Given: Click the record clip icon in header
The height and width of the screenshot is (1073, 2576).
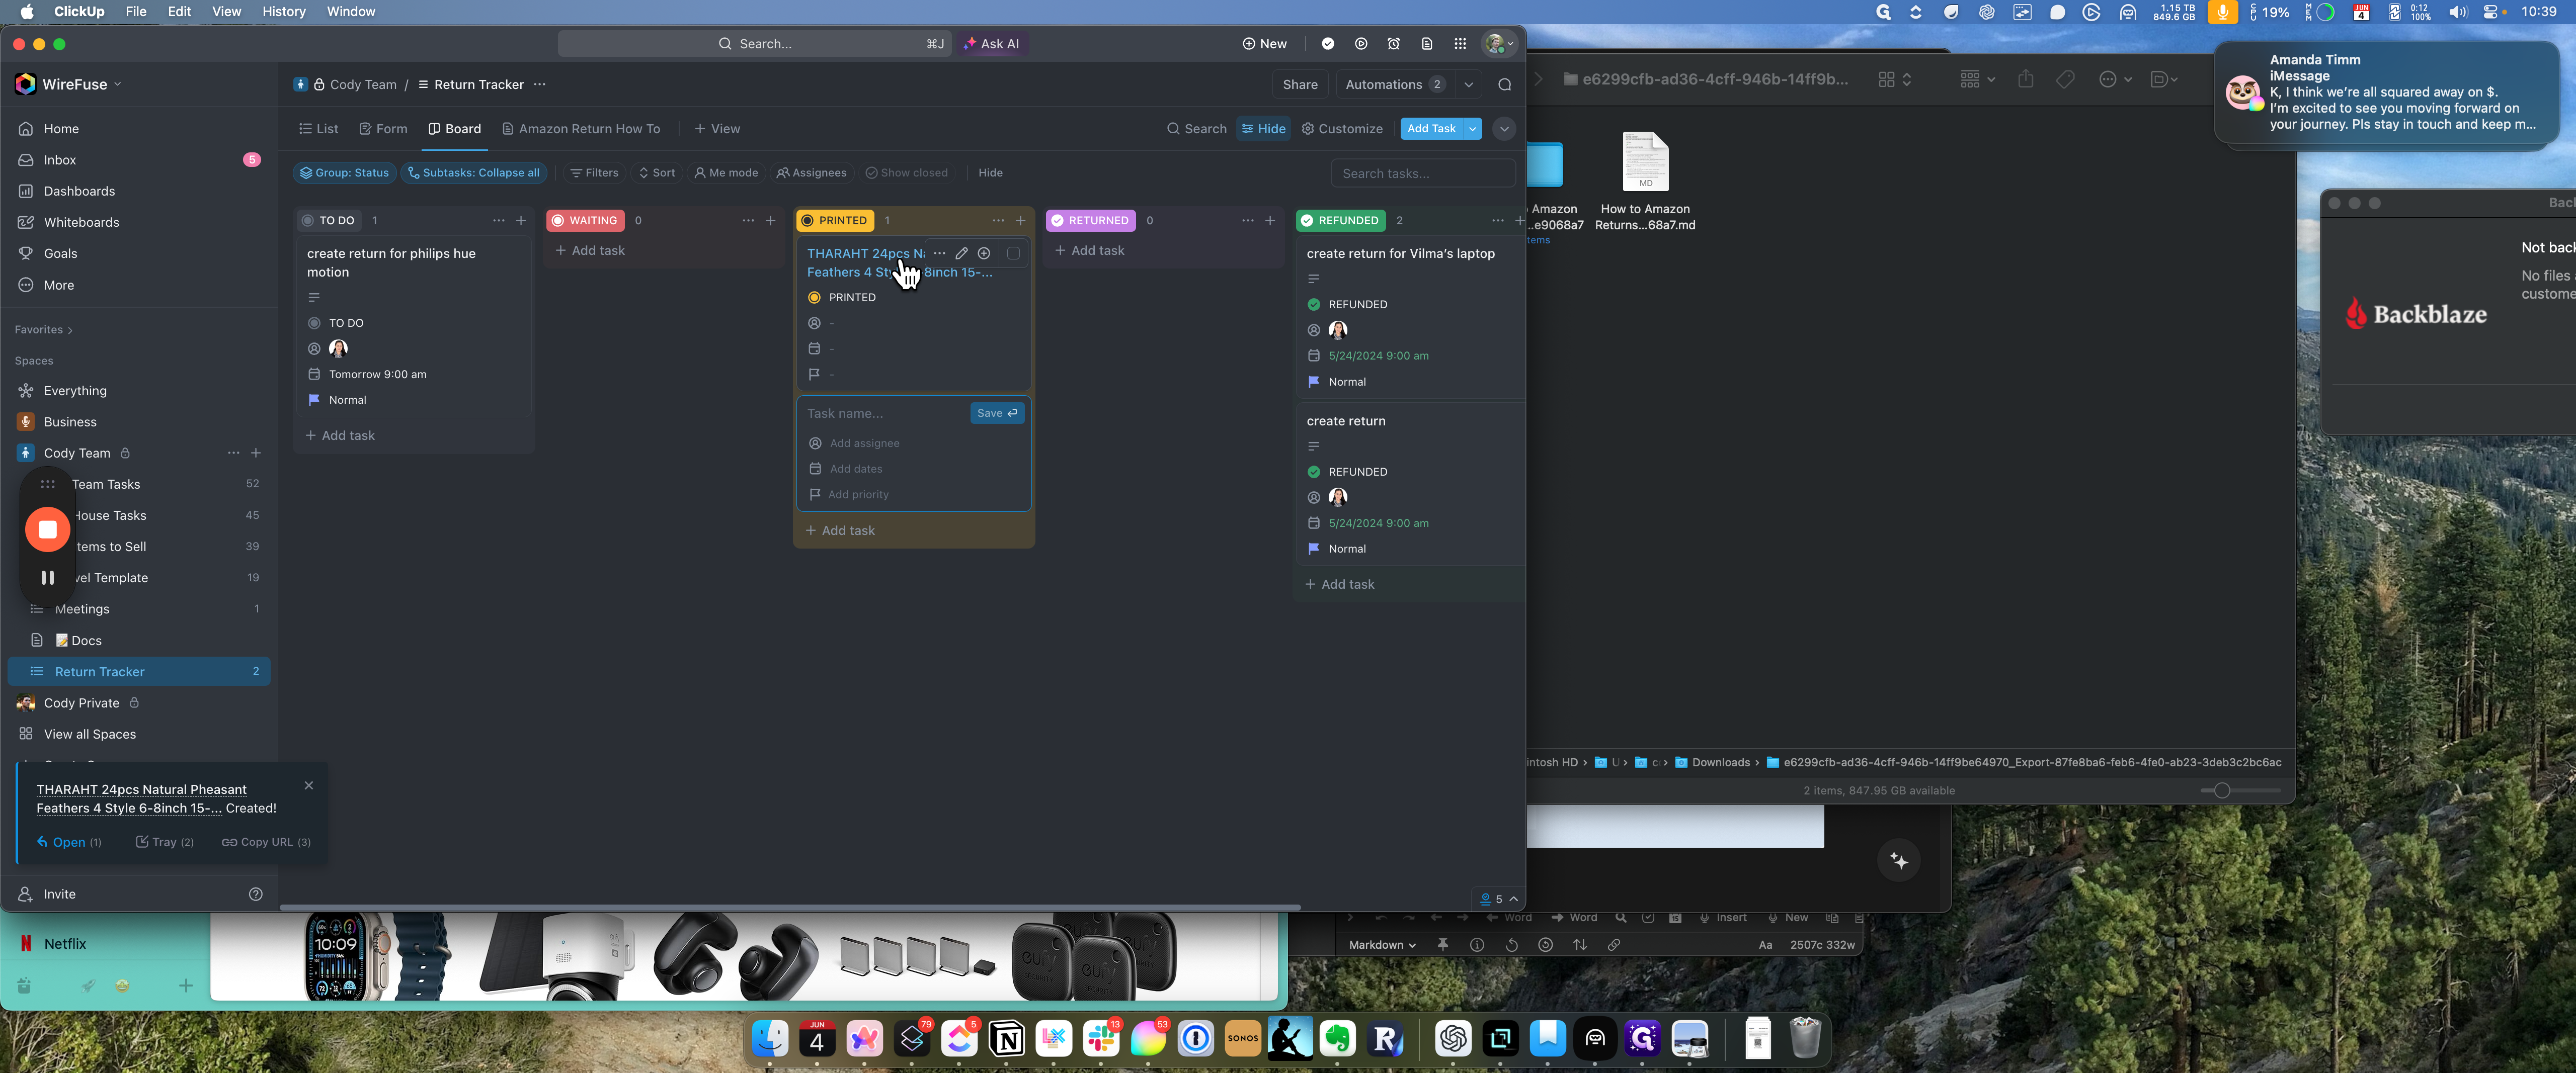Looking at the screenshot, I should point(1360,44).
